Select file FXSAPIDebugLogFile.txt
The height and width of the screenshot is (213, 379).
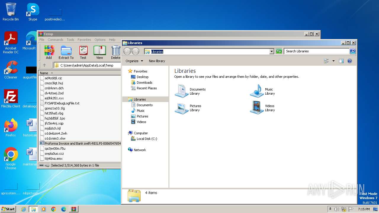[62, 103]
